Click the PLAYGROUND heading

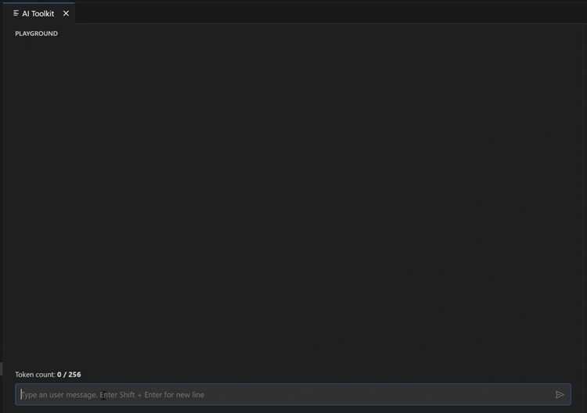coord(36,34)
